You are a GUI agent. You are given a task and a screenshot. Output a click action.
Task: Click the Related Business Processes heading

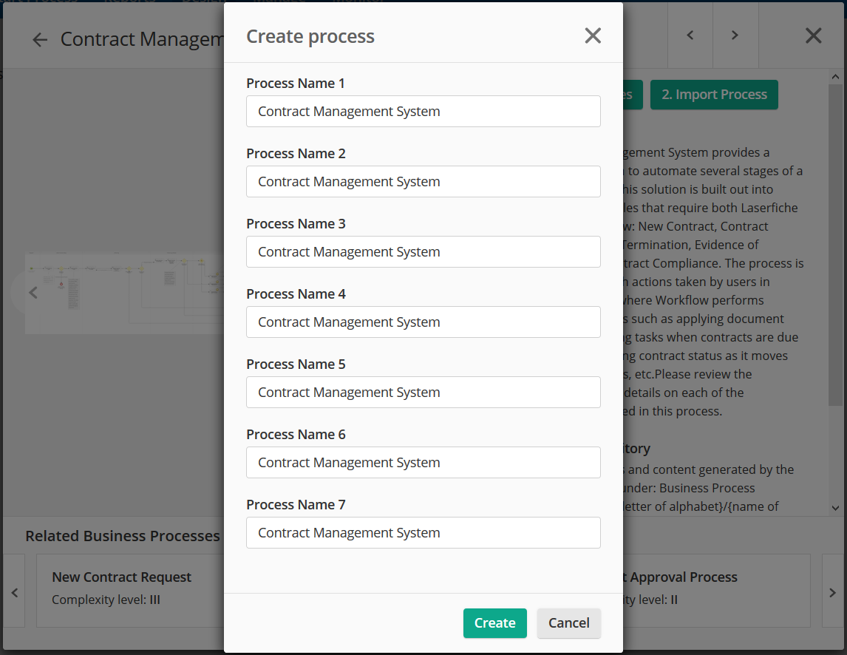tap(123, 535)
